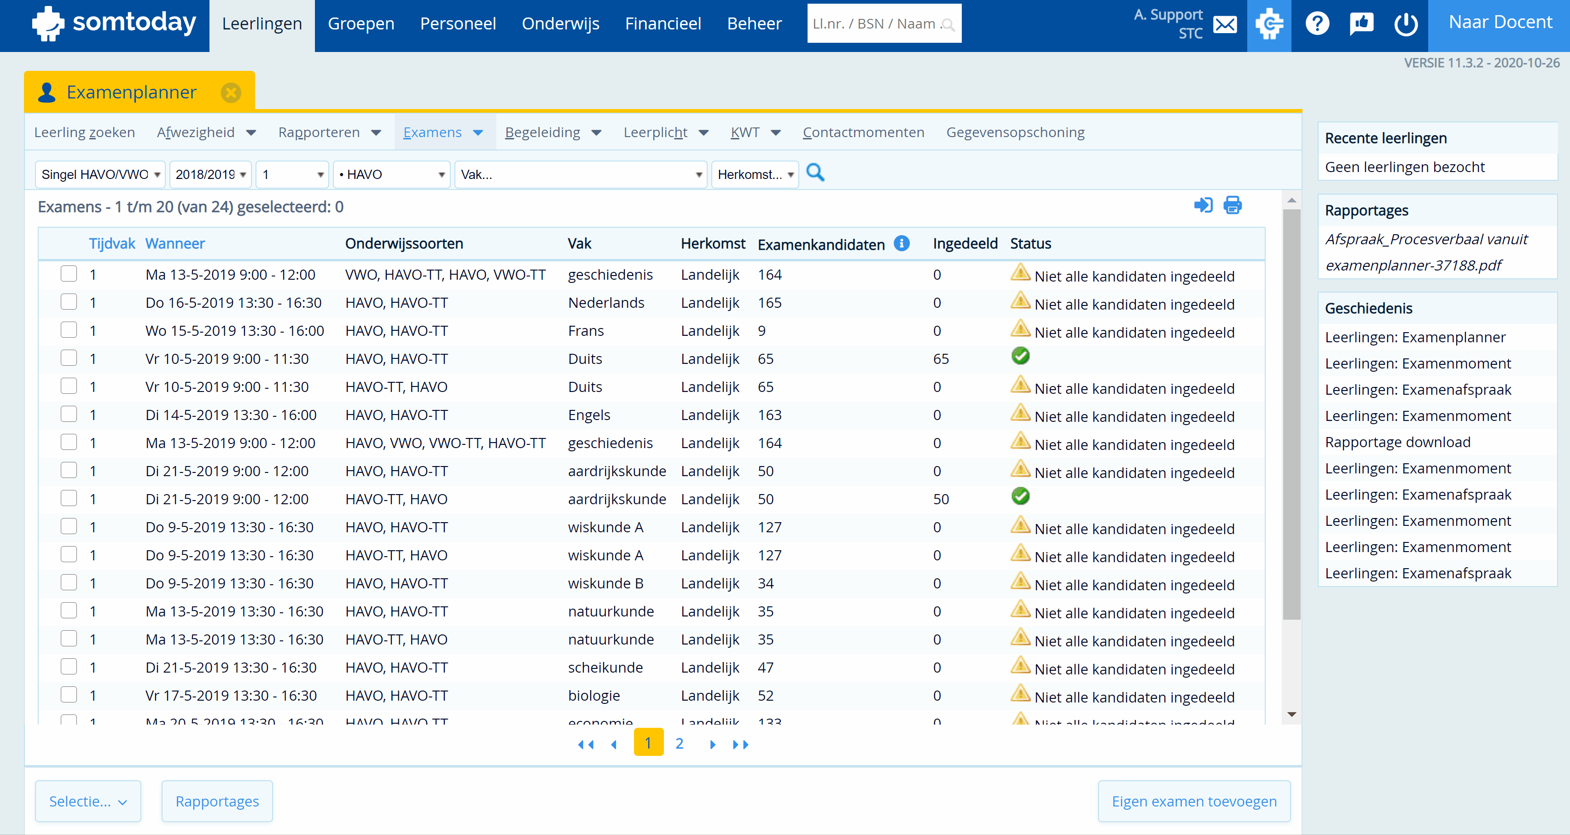Image resolution: width=1570 pixels, height=835 pixels.
Task: Go to previous page arrow
Action: click(614, 744)
